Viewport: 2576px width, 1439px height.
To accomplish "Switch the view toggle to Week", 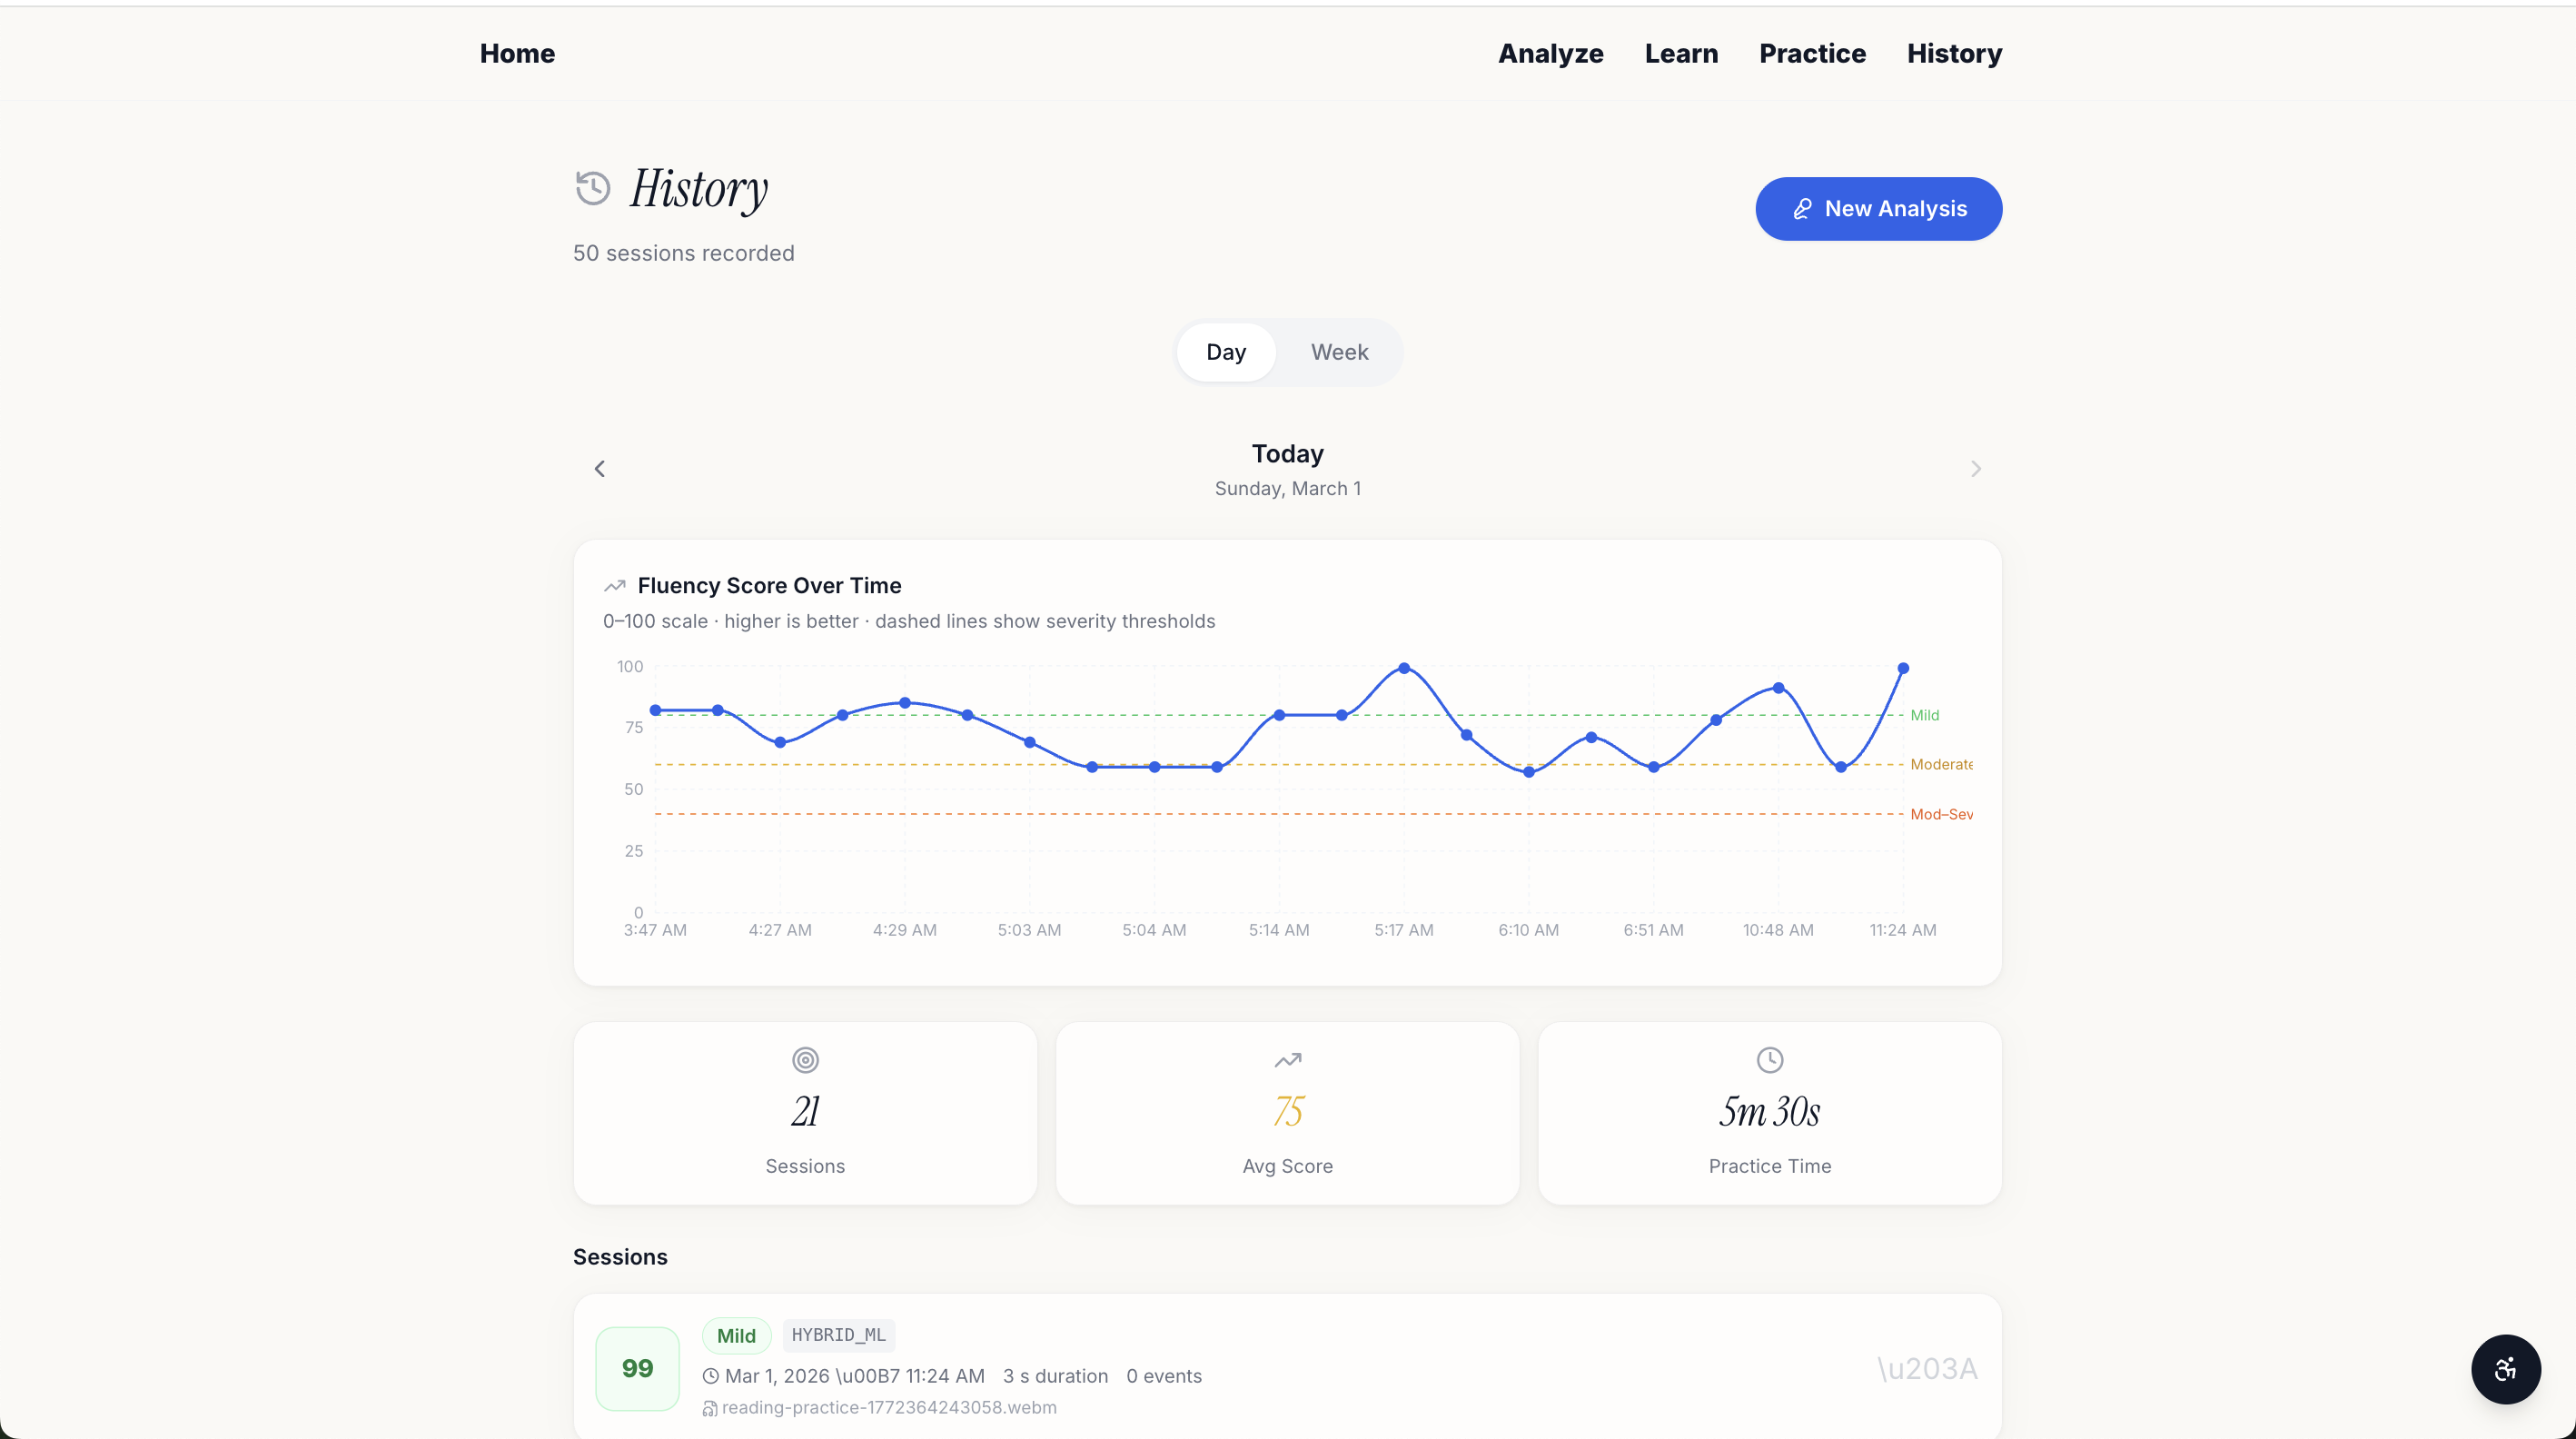I will coord(1339,352).
